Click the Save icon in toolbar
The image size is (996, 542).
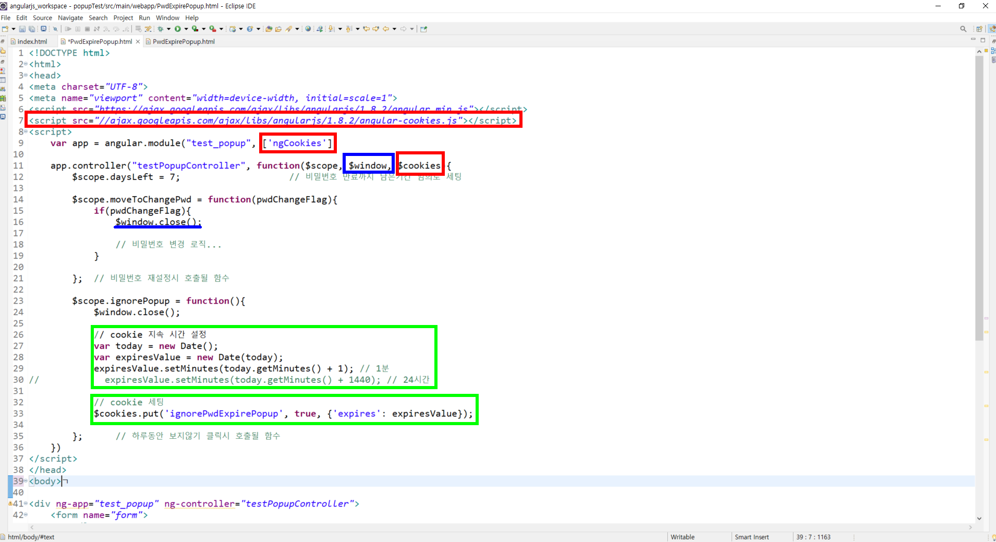coord(22,29)
